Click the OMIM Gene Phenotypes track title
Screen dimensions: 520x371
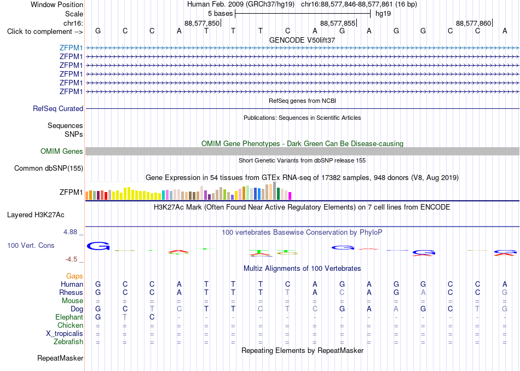302,143
